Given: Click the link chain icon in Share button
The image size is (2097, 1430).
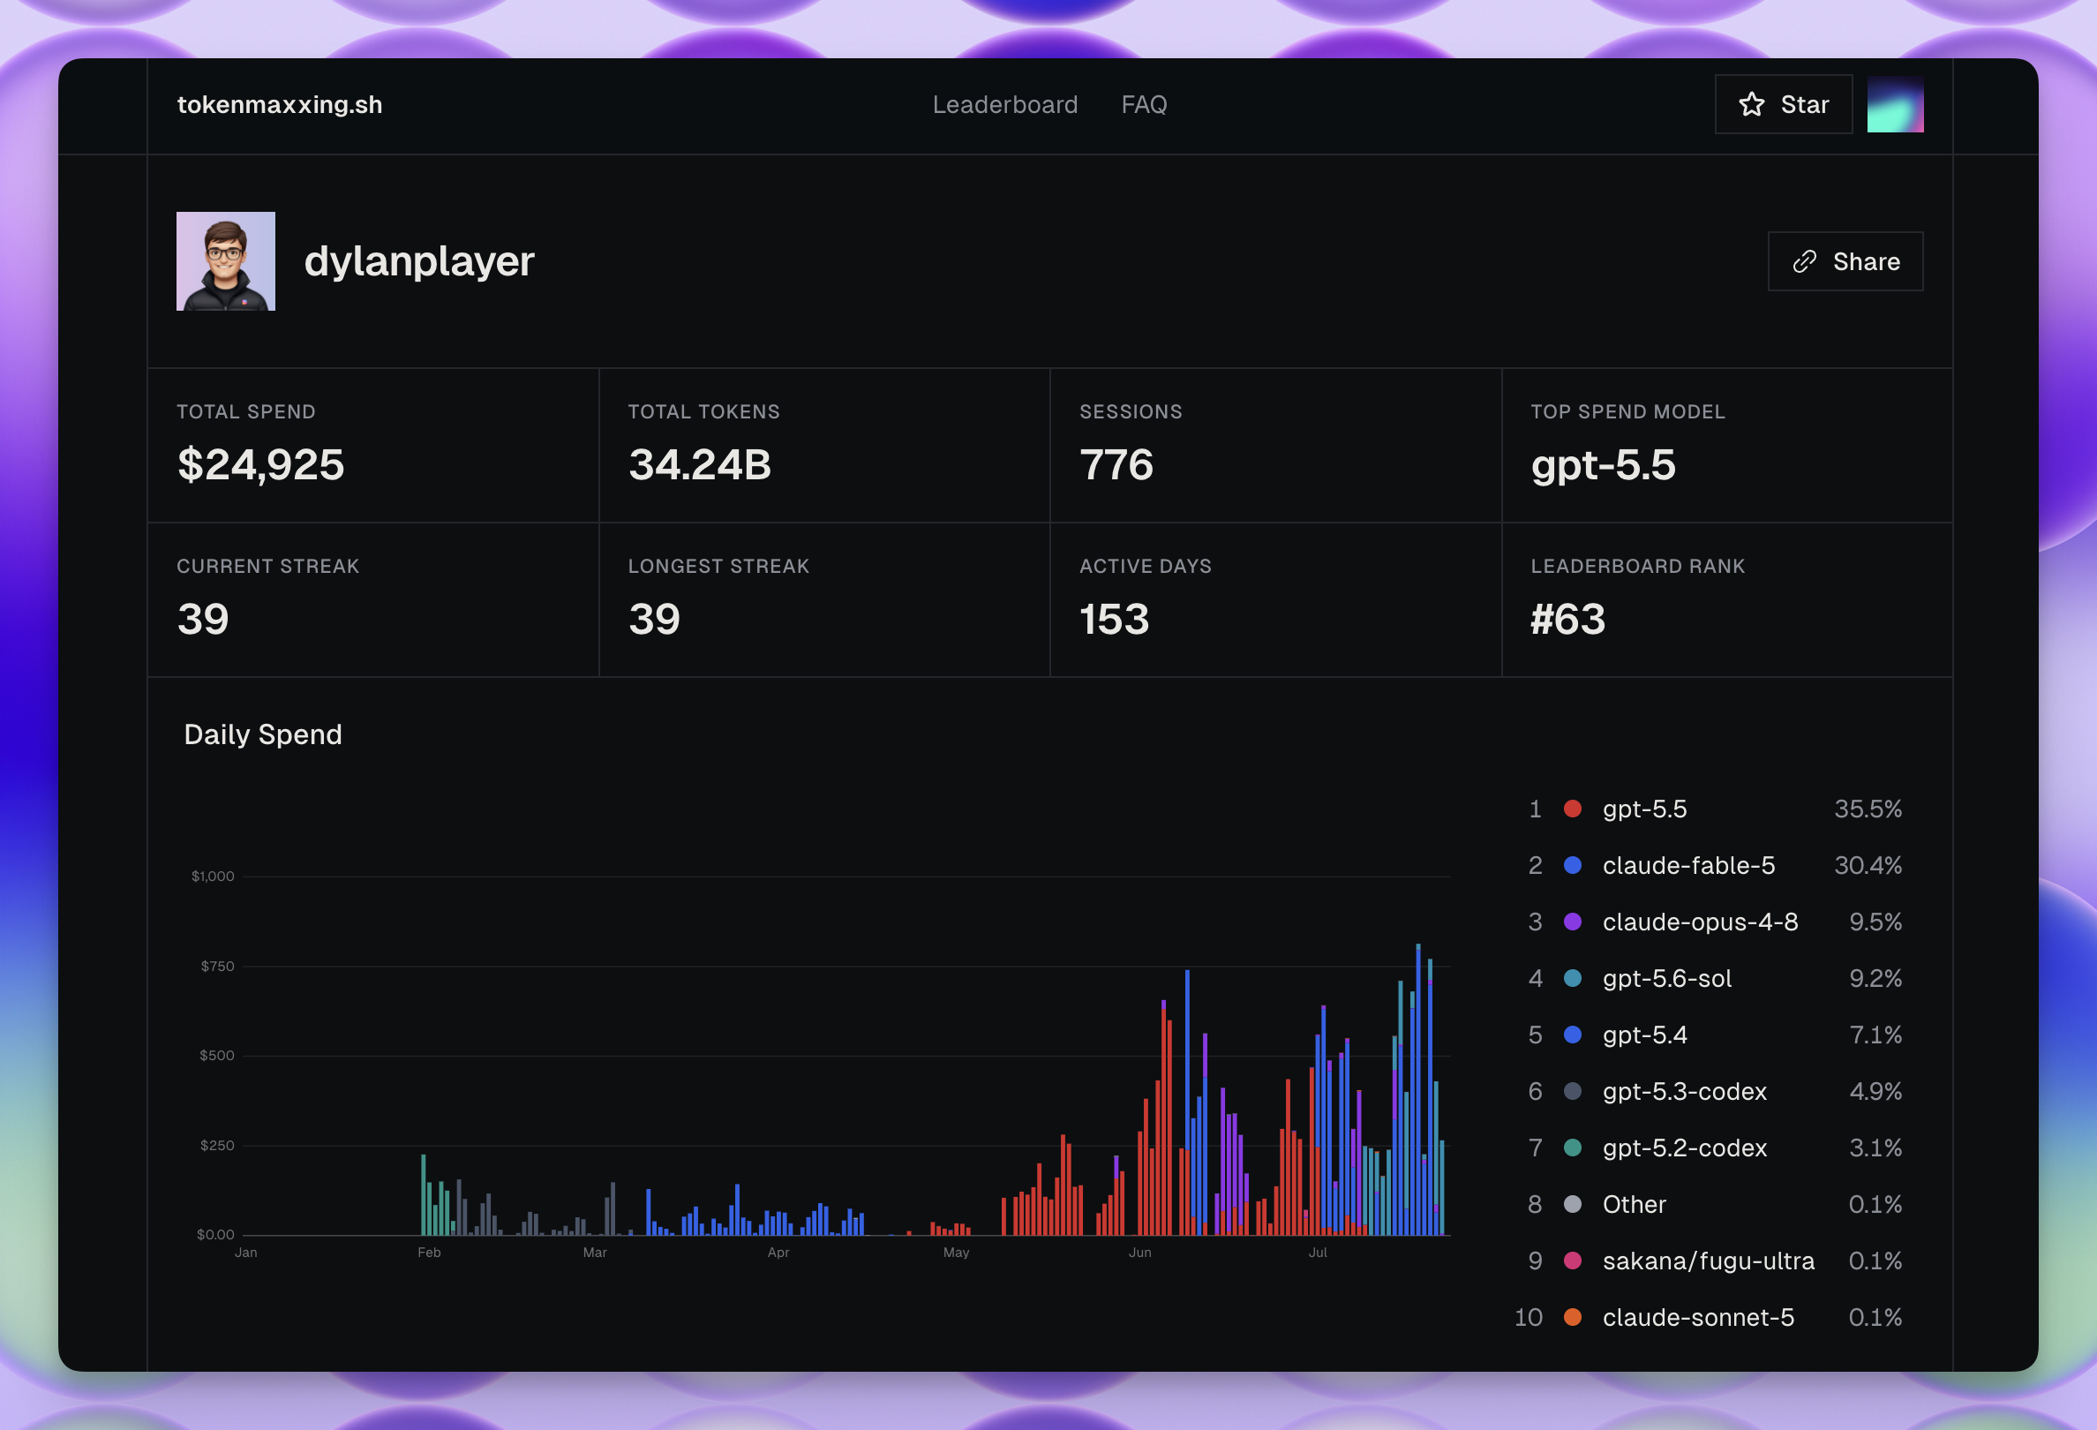Looking at the screenshot, I should coord(1804,261).
